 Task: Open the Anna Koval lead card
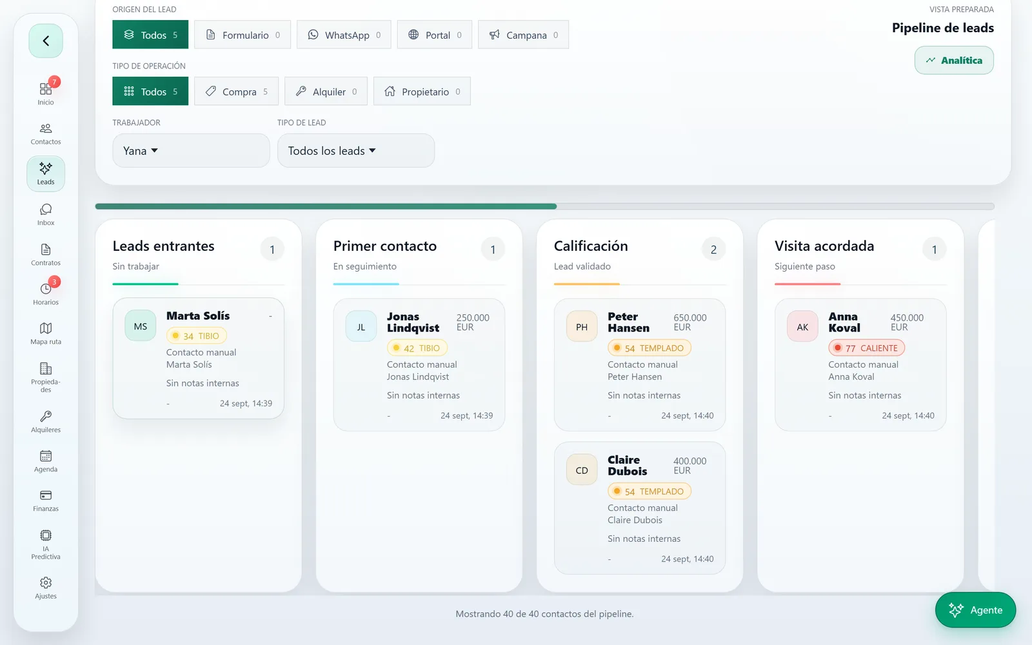click(x=860, y=365)
